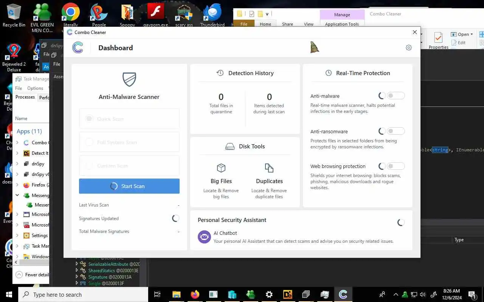Select the Quick Scan radio option
The image size is (484, 302).
click(x=89, y=119)
